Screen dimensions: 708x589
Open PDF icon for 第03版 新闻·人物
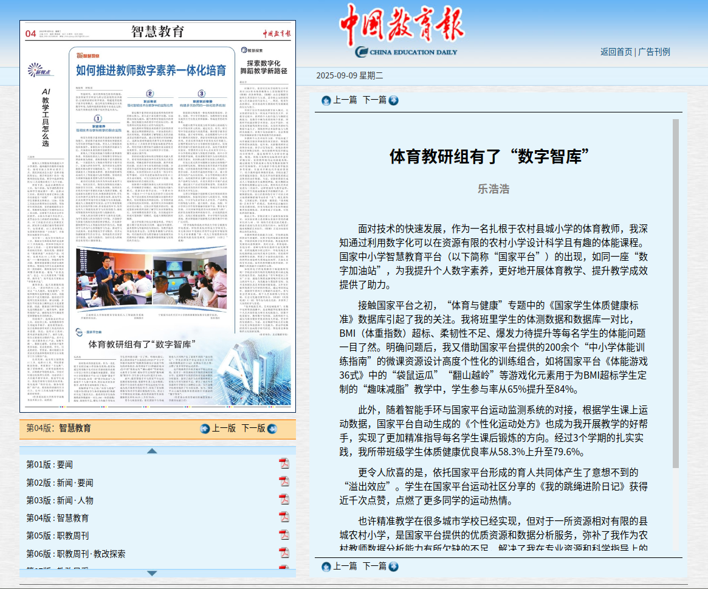284,500
